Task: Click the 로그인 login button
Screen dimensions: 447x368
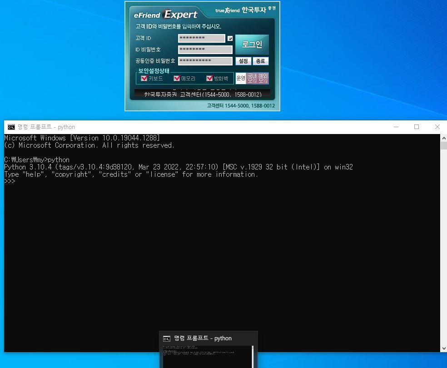Action: point(252,44)
